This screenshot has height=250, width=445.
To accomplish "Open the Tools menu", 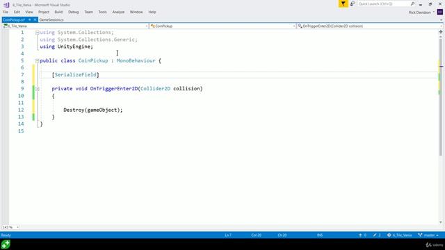I will coord(102,12).
